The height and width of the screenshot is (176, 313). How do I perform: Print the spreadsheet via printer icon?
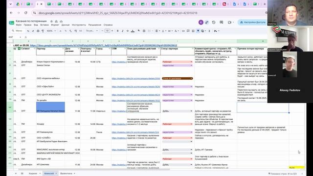[38, 31]
